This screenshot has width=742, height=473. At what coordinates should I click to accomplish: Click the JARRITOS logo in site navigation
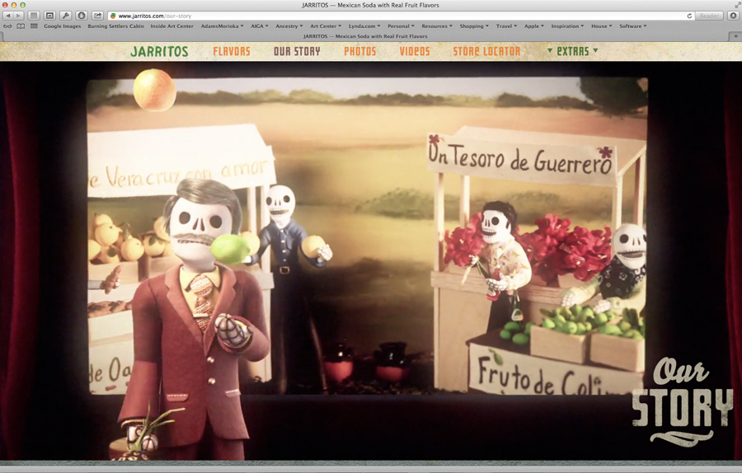point(159,51)
